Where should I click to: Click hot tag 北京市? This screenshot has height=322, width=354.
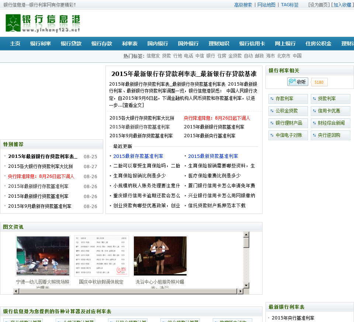(x=284, y=56)
